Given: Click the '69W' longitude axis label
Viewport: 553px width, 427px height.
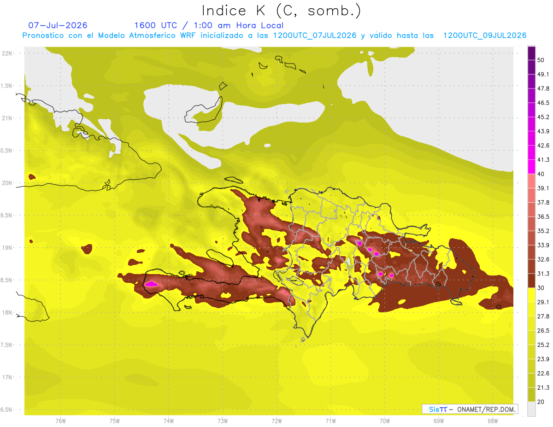Looking at the screenshot, I should 439,421.
